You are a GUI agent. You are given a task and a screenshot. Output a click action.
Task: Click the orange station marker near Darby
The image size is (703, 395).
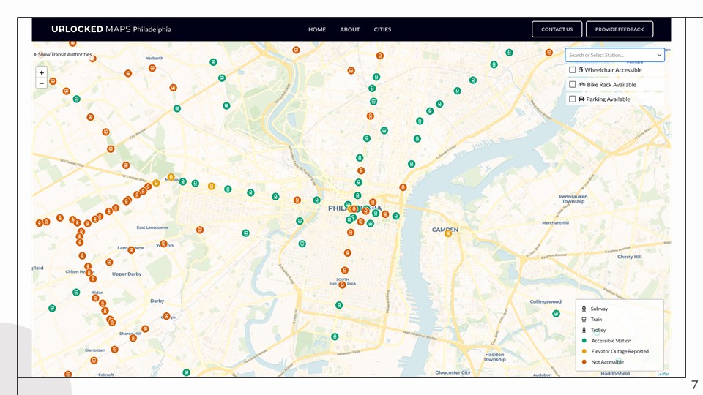point(166,317)
